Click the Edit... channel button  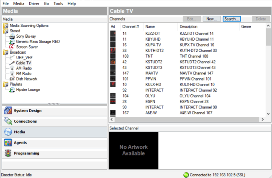(192, 19)
